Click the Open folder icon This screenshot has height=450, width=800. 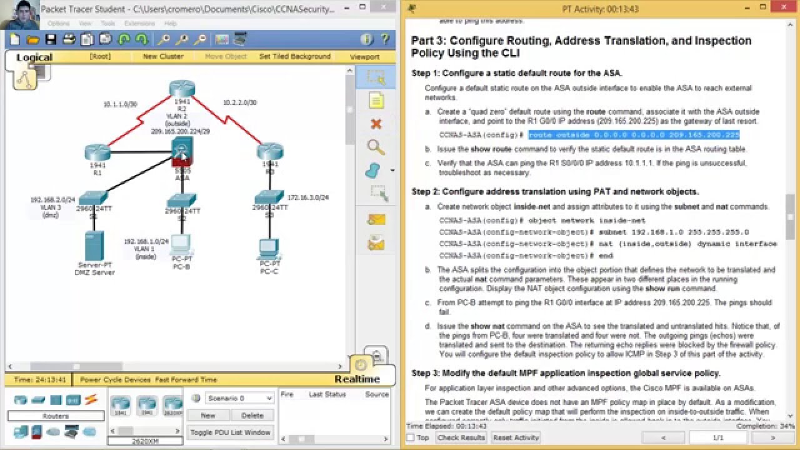32,39
